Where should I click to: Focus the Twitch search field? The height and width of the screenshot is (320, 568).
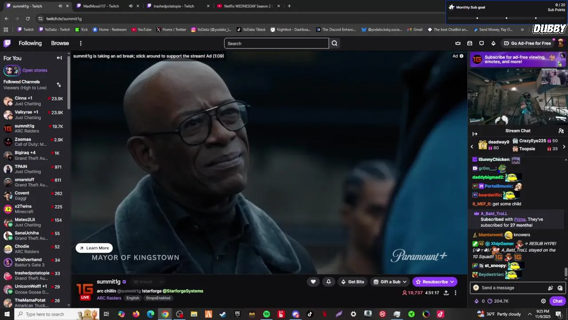[276, 43]
